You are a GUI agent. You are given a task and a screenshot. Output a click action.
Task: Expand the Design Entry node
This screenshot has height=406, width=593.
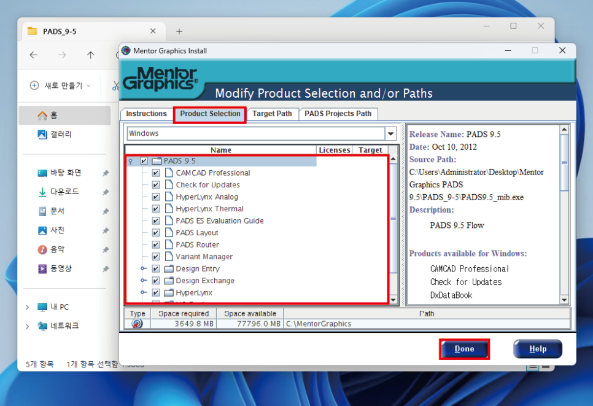tap(143, 268)
